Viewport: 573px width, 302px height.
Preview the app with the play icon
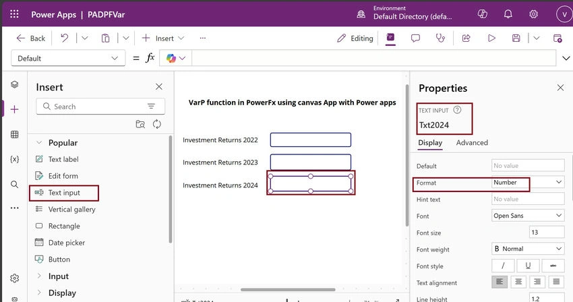[x=491, y=38]
